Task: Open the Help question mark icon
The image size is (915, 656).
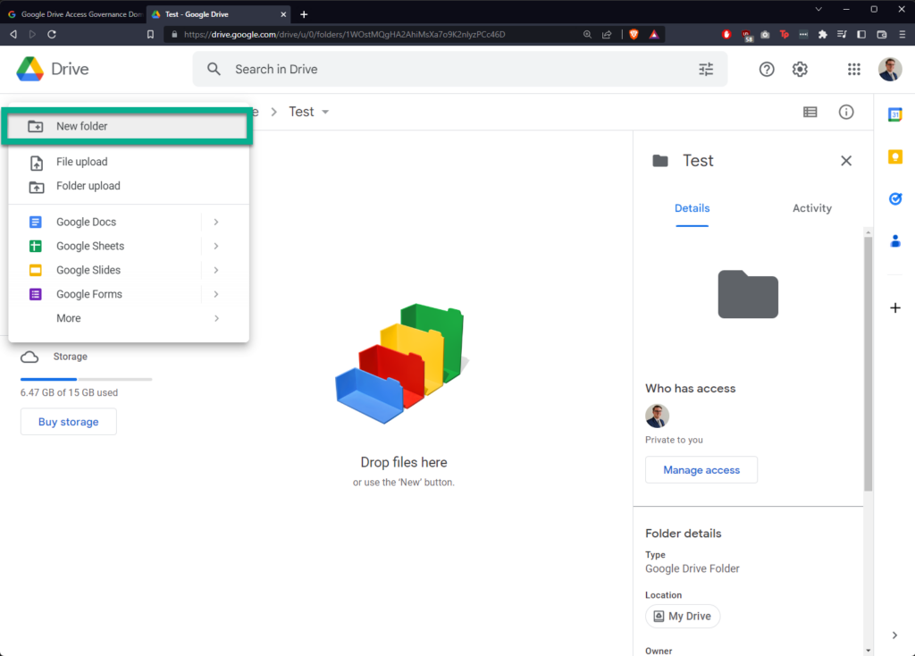Action: (x=767, y=69)
